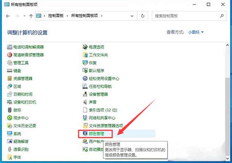This screenshot has height=163, width=232.
Task: Open 工作文件夹 icon
Action: [85, 55]
